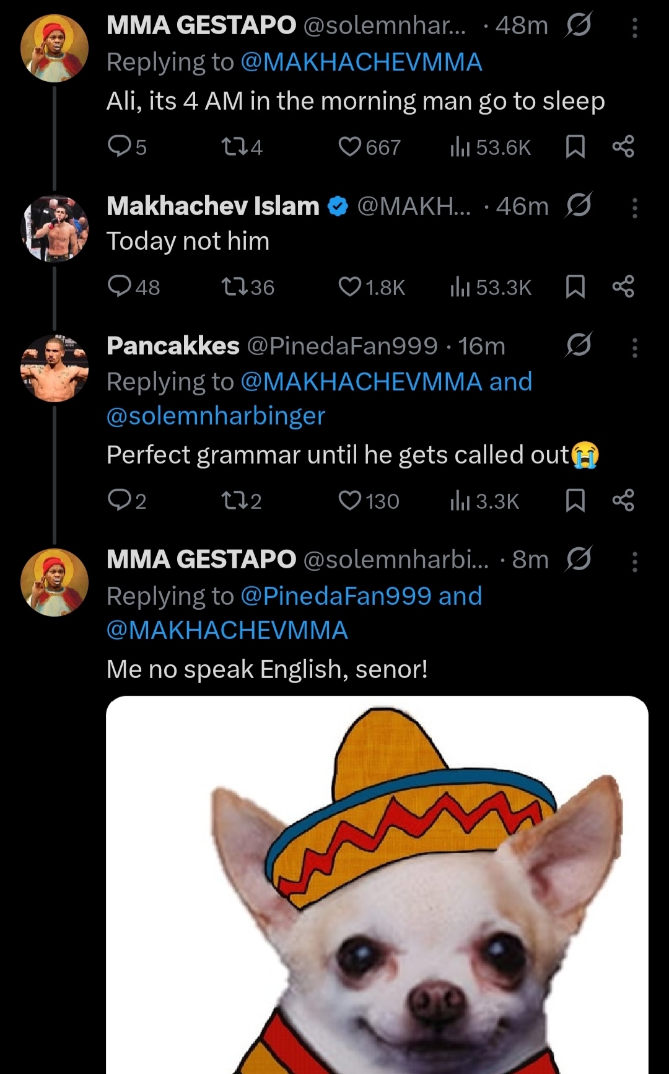The image size is (669, 1074).
Task: Like Makhachev's "Today not him" tweet
Action: [350, 287]
